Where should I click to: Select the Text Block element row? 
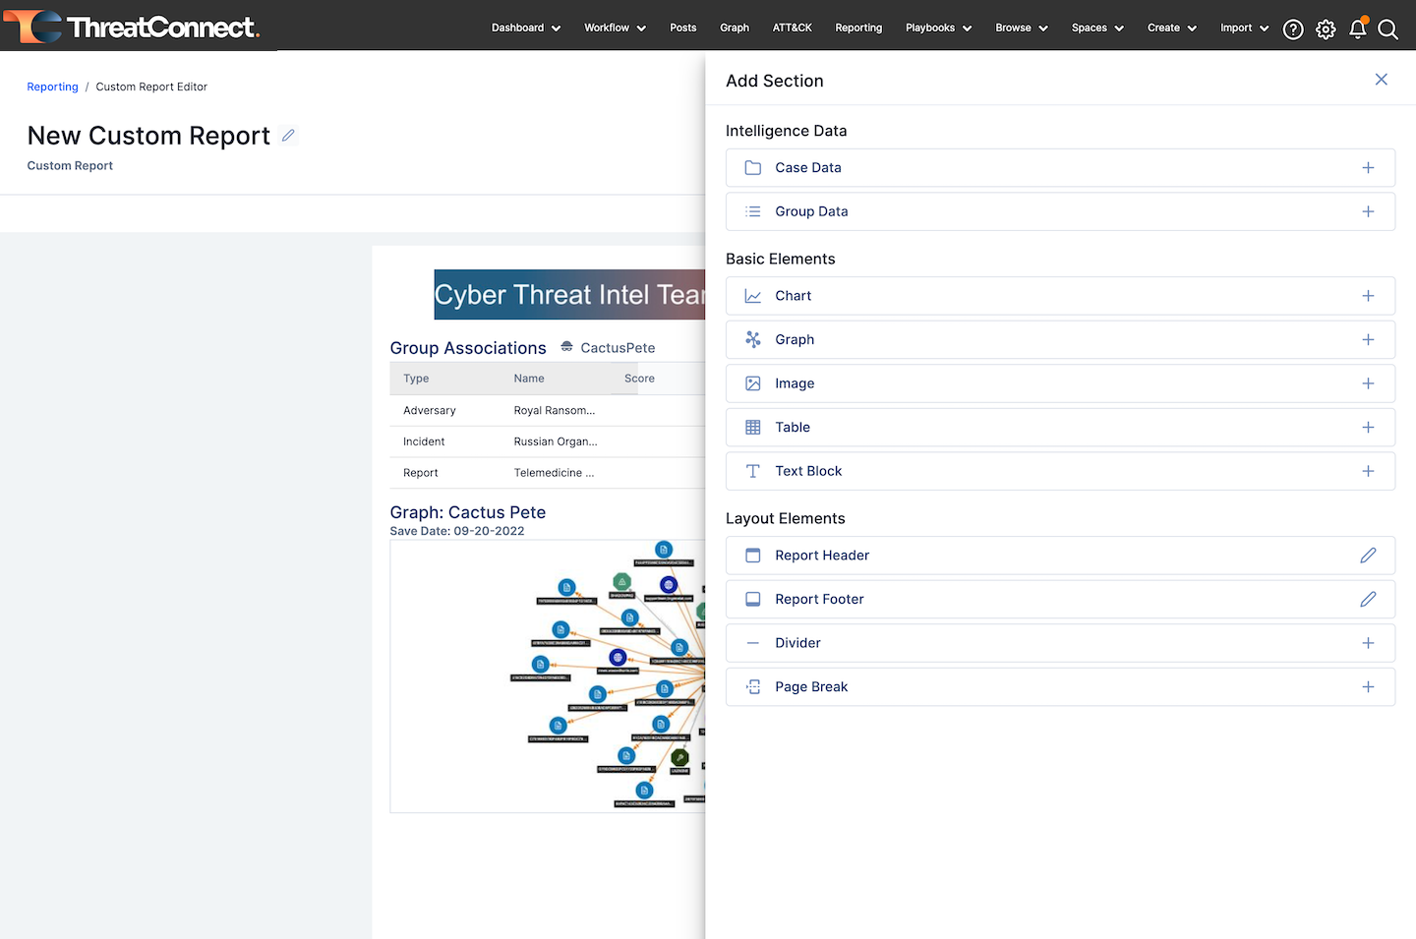[1060, 471]
